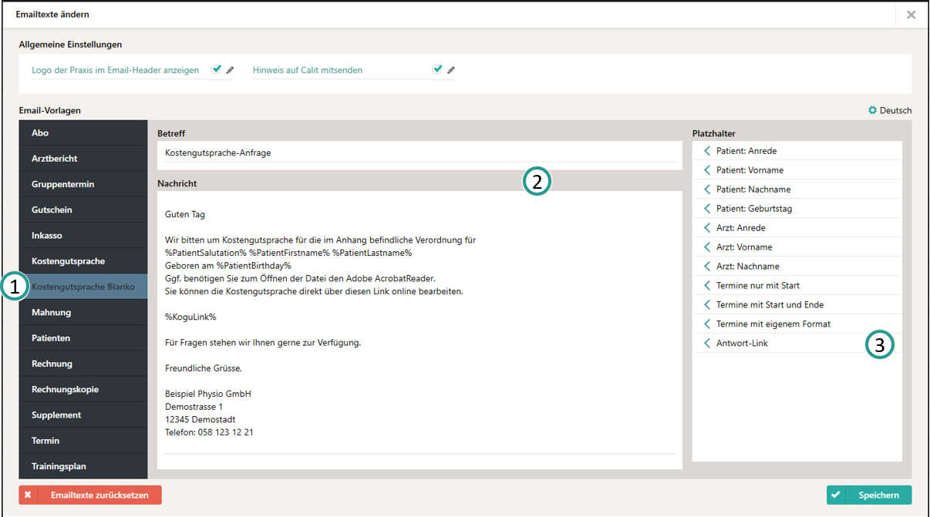The width and height of the screenshot is (930, 517).
Task: Toggle Hinweis auf Calit mitsenden checkbox
Action: [437, 69]
